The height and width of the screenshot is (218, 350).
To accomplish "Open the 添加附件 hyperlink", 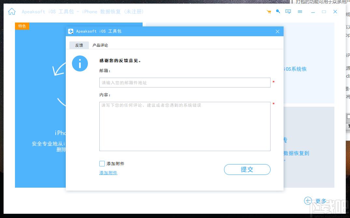I will (108, 173).
